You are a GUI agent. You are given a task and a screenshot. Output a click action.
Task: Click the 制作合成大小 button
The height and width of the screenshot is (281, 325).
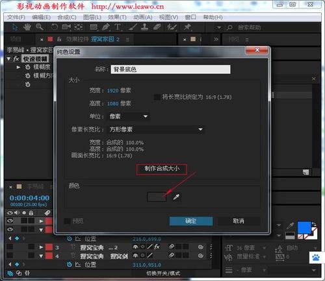pyautogui.click(x=162, y=169)
